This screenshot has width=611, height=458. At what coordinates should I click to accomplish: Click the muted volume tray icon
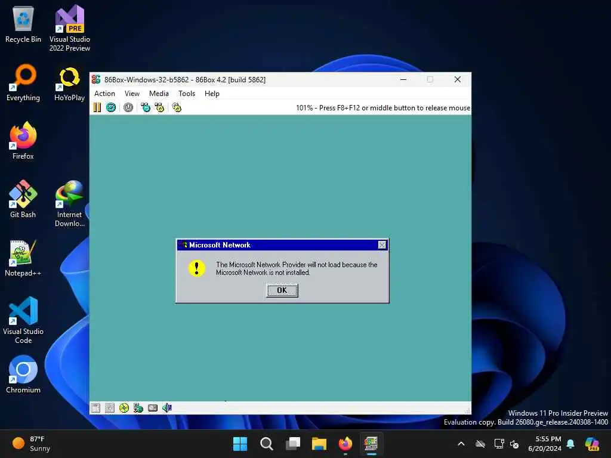pyautogui.click(x=514, y=444)
